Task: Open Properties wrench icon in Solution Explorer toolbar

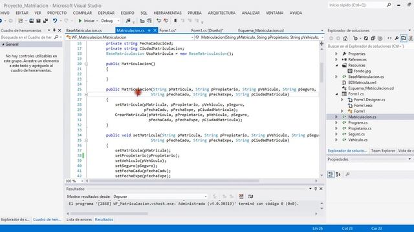Action: [x=397, y=39]
